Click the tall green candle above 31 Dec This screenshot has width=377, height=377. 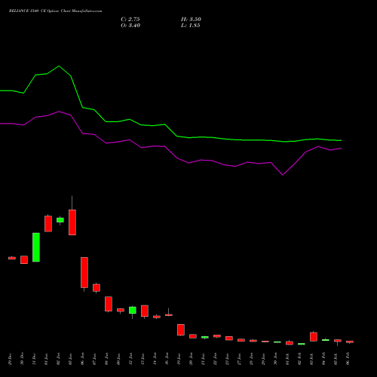(36, 247)
